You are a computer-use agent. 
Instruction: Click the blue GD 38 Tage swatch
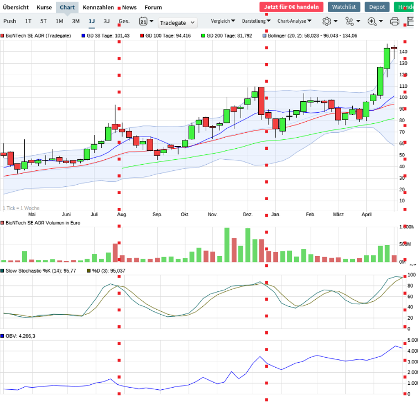pyautogui.click(x=83, y=36)
